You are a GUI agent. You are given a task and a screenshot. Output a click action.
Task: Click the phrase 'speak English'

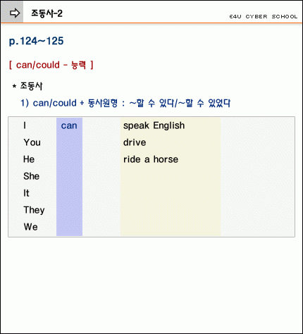click(x=154, y=125)
